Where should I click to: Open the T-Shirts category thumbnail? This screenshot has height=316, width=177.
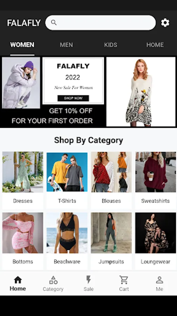tap(67, 172)
